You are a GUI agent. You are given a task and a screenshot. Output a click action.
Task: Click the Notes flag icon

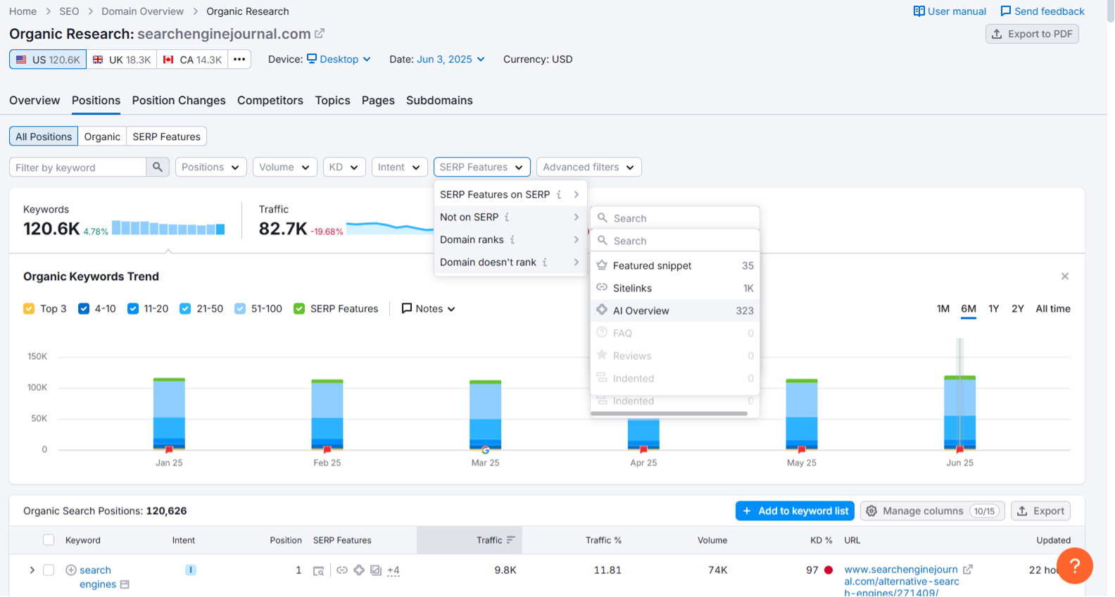407,308
